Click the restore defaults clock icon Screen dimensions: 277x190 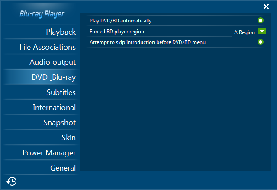point(12,181)
